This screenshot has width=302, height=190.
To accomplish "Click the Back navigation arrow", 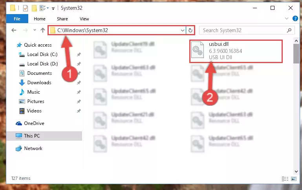I will click(x=14, y=30).
